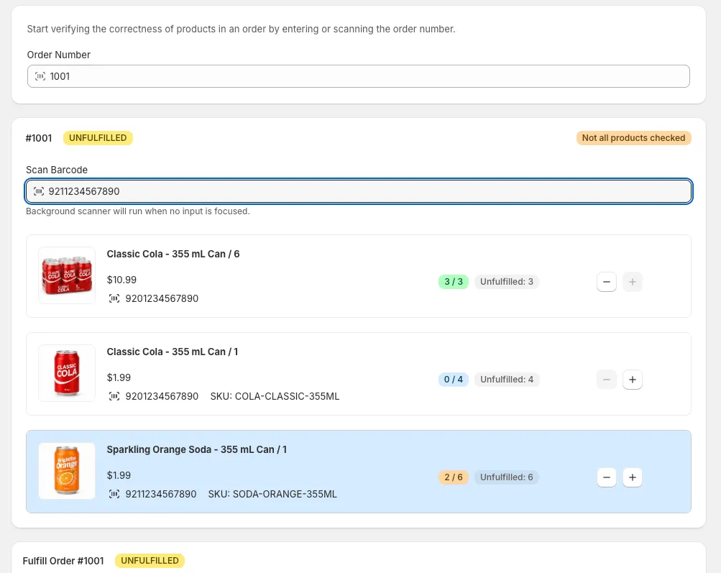This screenshot has height=573, width=721.
Task: Click the Not all products checked badge
Action: pos(633,138)
